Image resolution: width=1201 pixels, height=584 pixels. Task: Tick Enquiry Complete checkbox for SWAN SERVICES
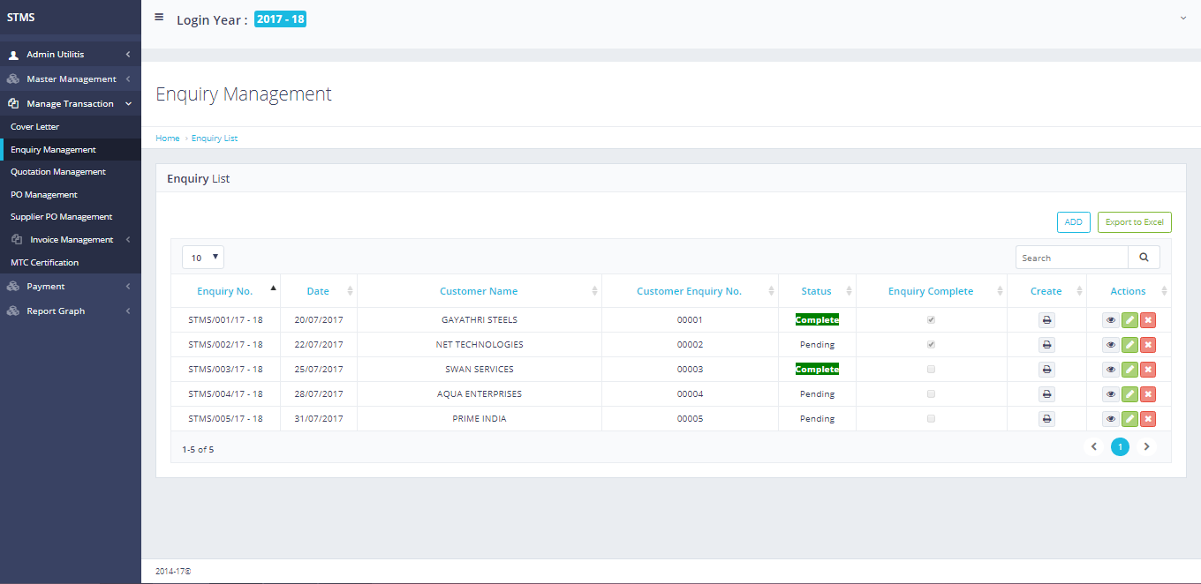[931, 370]
